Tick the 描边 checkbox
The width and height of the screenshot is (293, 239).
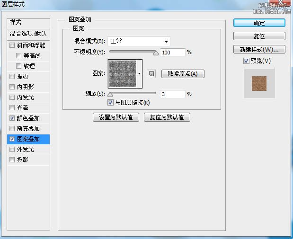(12, 76)
